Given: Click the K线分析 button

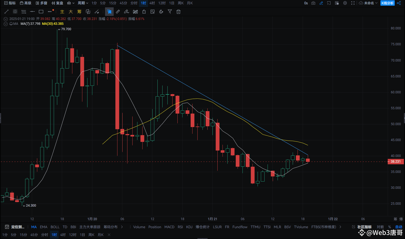Looking at the screenshot, I should click(387, 3).
